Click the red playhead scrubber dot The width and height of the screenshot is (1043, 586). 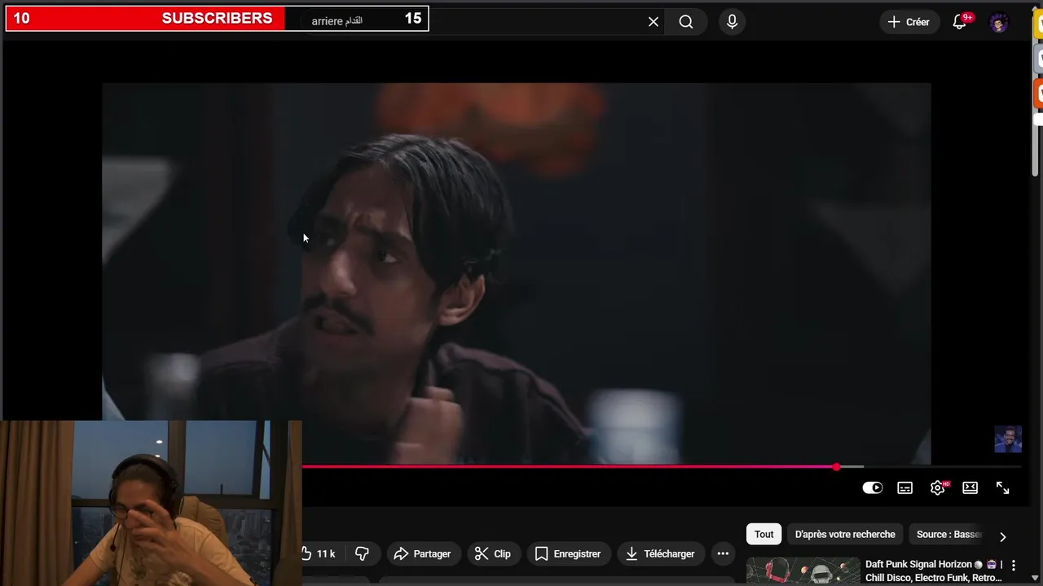(x=837, y=466)
